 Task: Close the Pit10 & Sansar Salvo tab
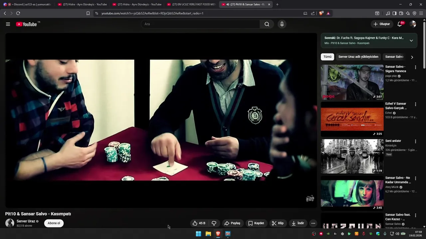tap(269, 4)
